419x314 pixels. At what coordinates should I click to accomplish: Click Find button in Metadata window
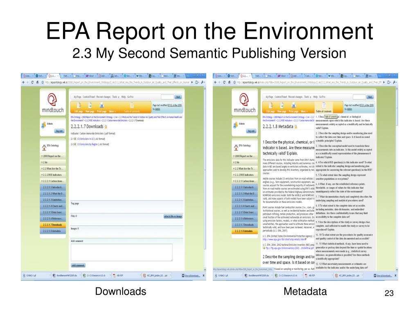pyautogui.click(x=370, y=97)
